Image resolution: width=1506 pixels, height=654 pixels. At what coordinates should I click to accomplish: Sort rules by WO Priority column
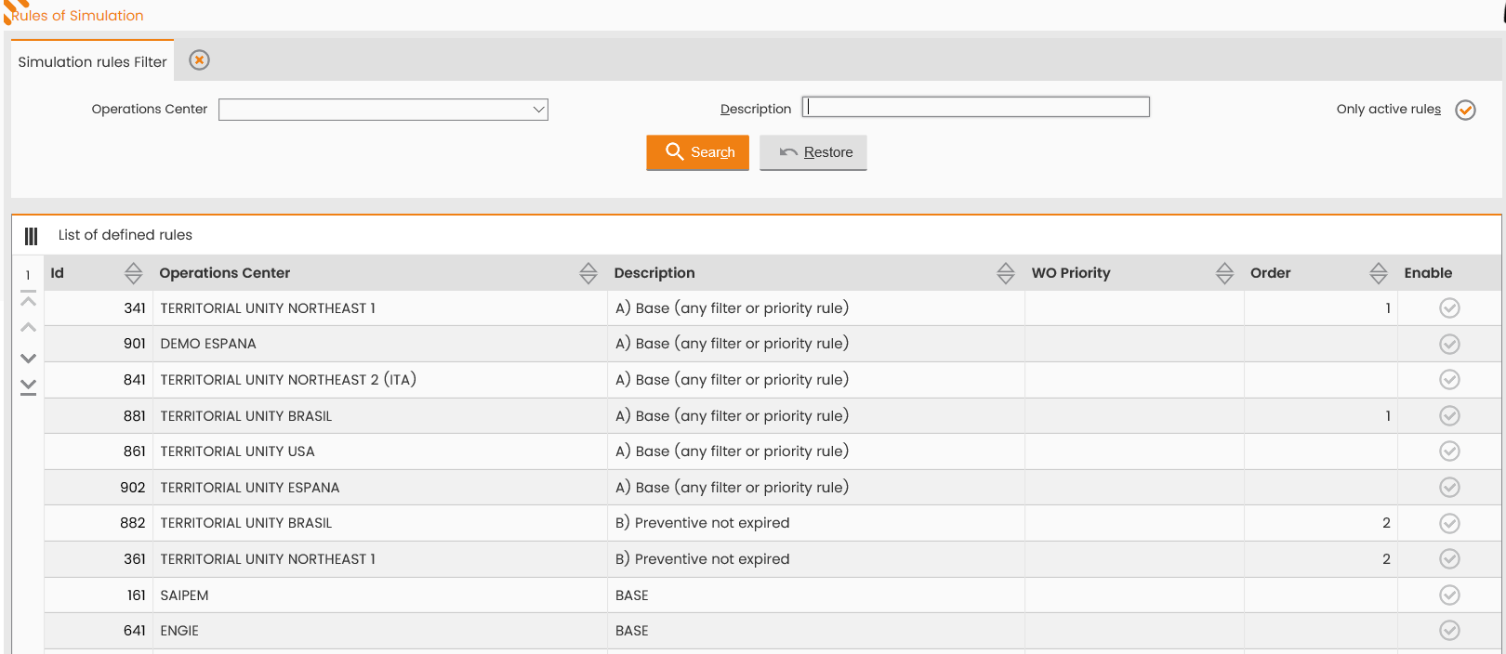point(1225,273)
